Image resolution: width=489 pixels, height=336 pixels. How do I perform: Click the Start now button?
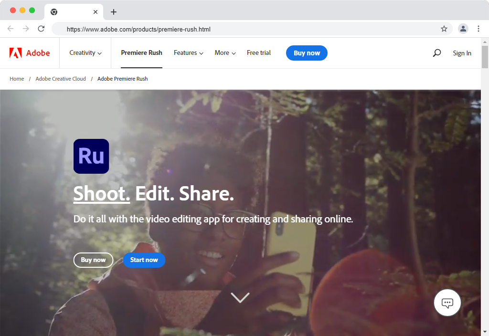[x=144, y=260]
